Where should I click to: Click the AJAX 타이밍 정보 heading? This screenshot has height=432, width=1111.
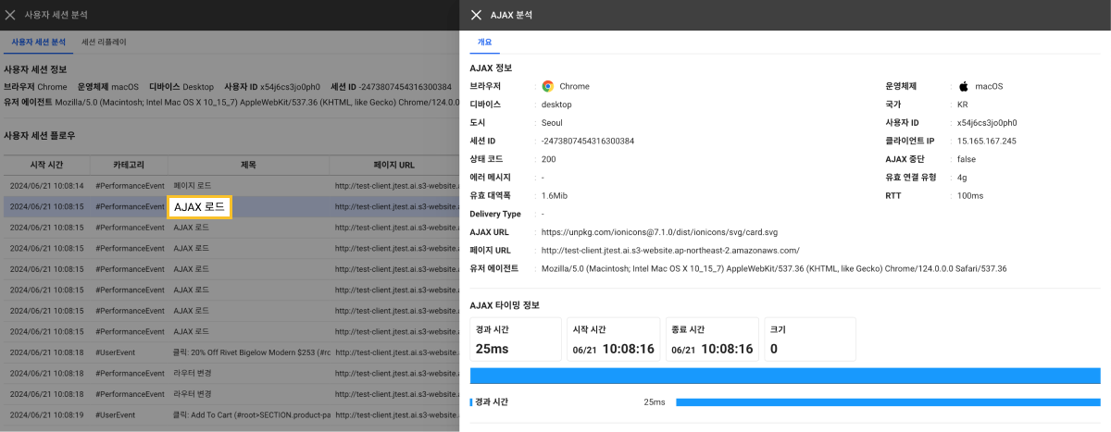click(x=505, y=304)
